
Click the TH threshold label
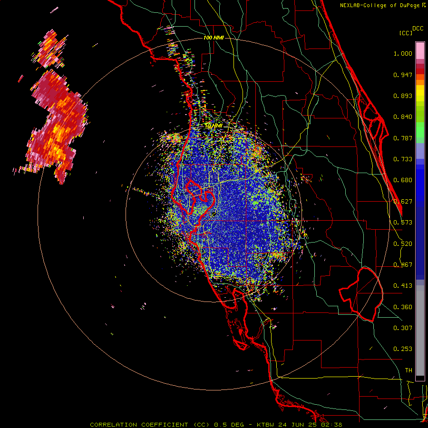[x=409, y=370]
